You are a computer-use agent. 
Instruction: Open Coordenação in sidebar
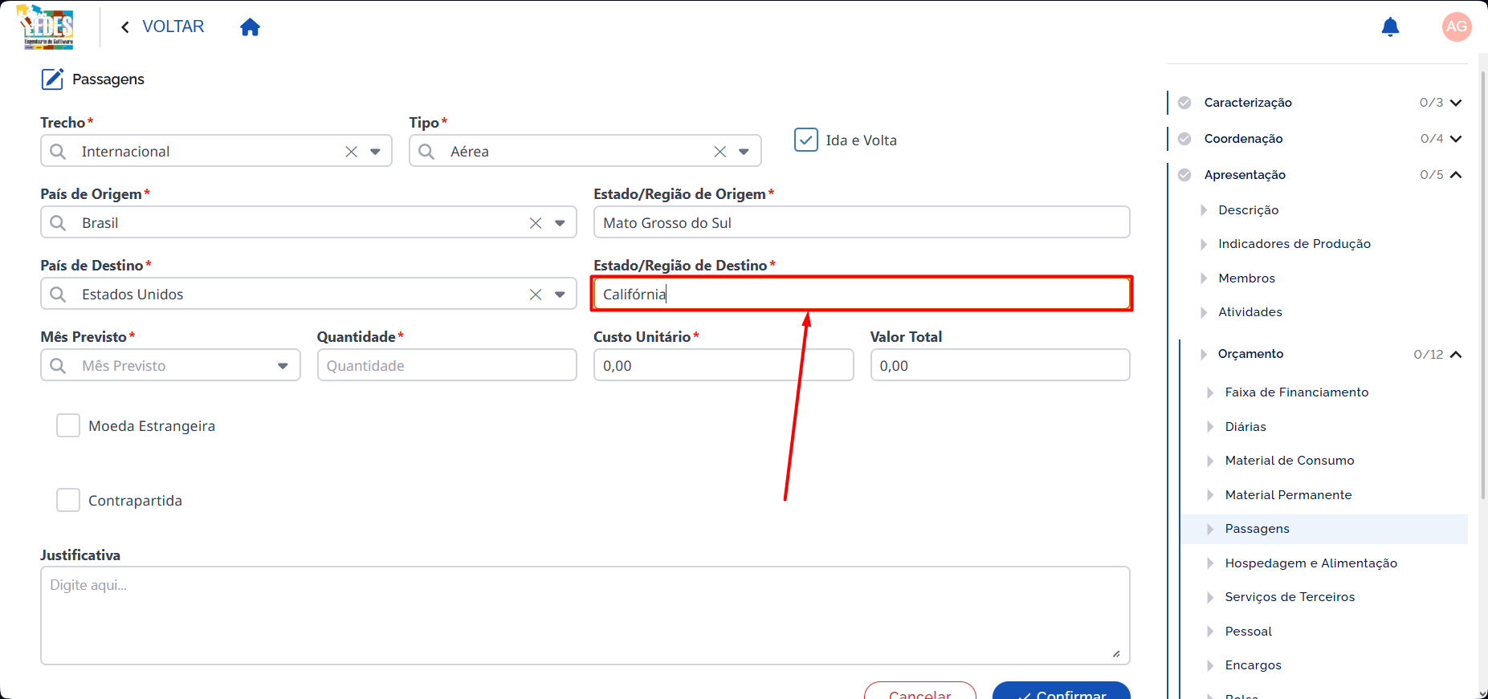pyautogui.click(x=1243, y=139)
